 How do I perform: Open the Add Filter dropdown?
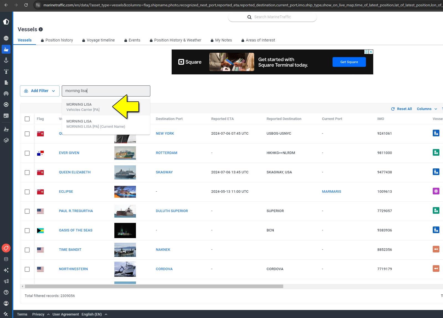(x=40, y=91)
